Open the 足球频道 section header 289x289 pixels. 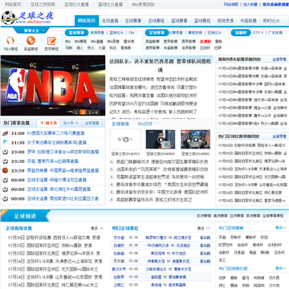coord(25,216)
